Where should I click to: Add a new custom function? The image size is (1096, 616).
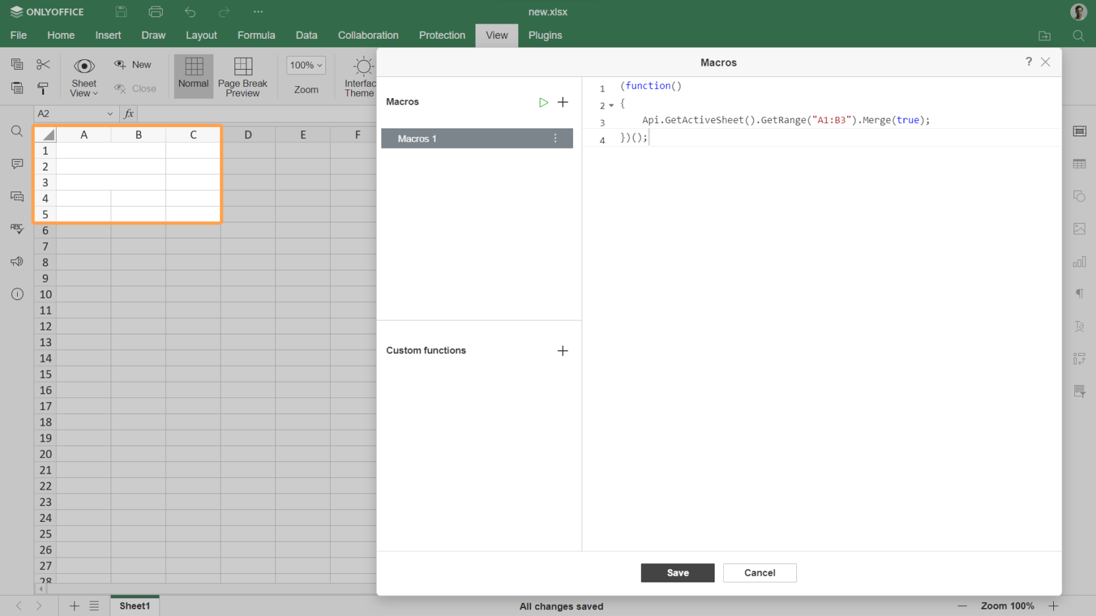coord(563,351)
